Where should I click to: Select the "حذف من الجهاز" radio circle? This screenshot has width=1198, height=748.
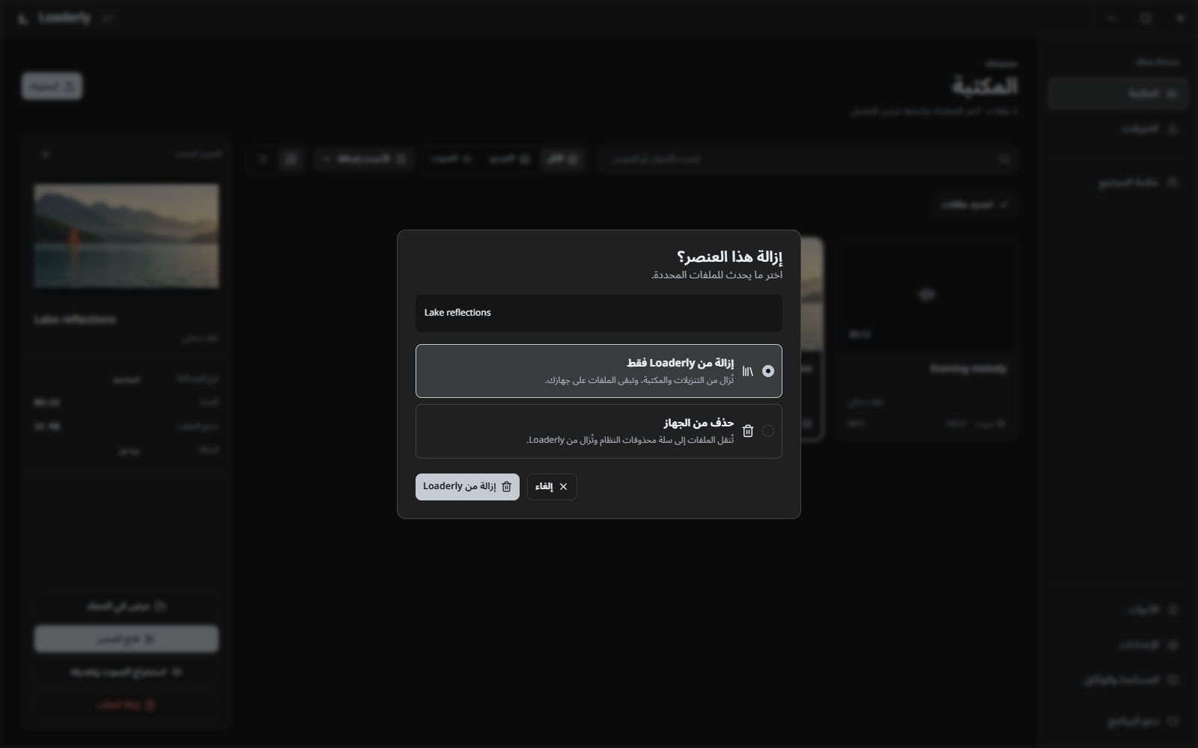[768, 431]
